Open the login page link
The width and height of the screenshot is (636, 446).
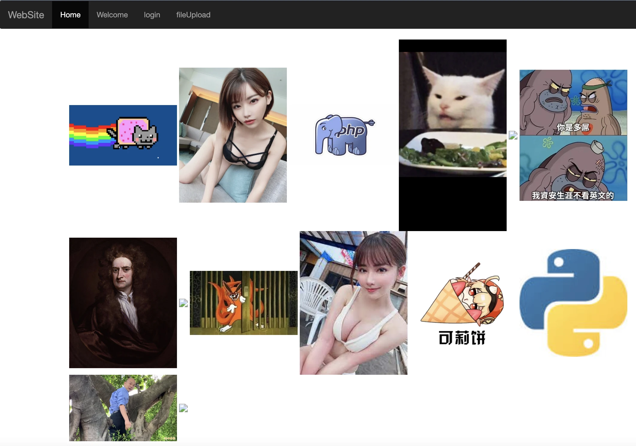152,15
